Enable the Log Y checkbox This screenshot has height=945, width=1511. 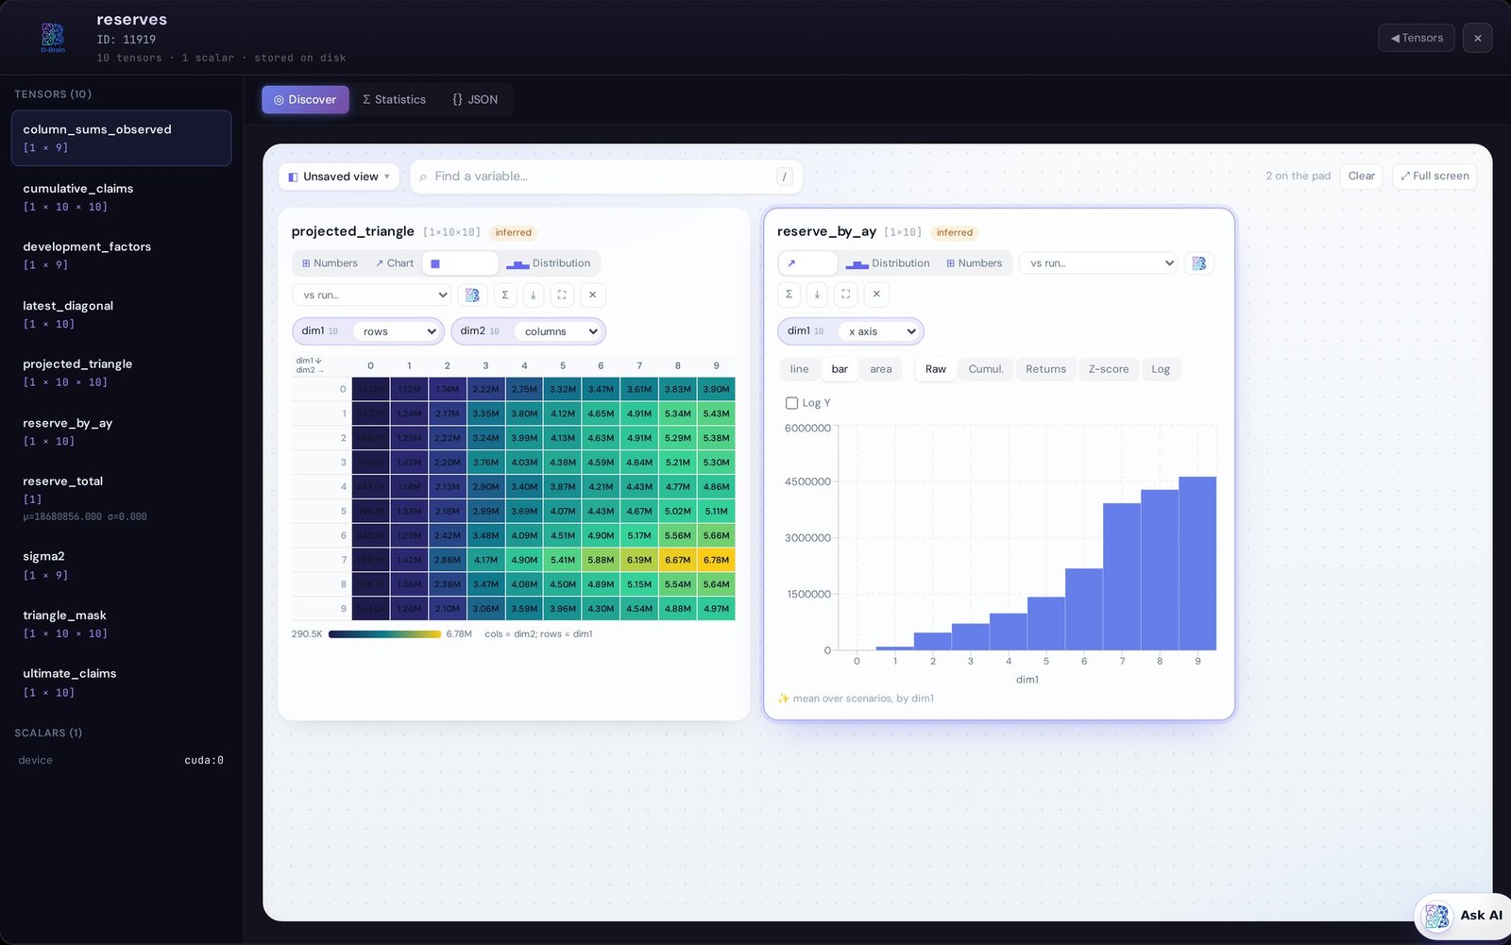click(x=791, y=403)
